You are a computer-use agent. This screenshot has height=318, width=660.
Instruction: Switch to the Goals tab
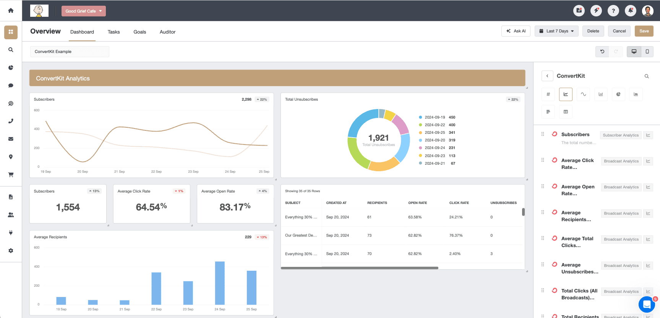[x=139, y=32]
